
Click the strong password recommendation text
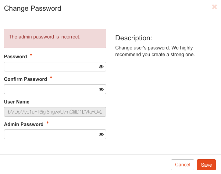(155, 51)
